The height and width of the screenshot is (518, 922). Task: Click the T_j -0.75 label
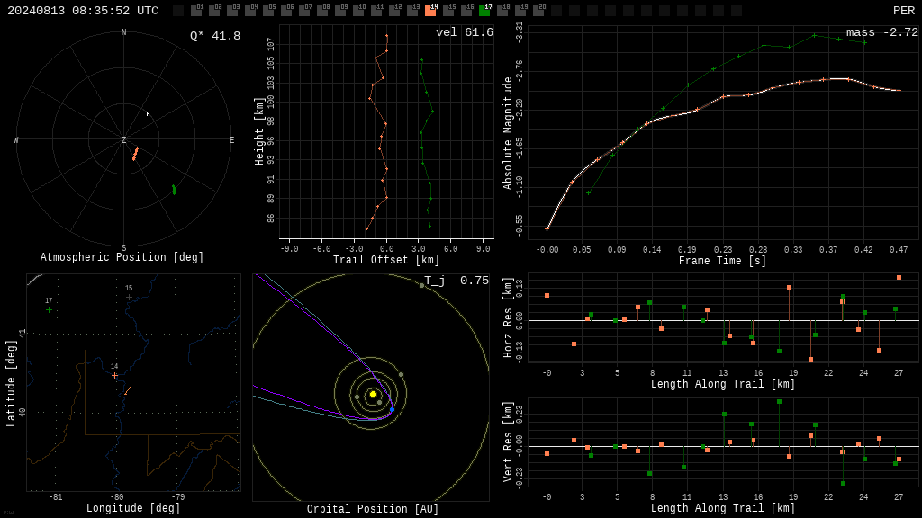point(456,281)
